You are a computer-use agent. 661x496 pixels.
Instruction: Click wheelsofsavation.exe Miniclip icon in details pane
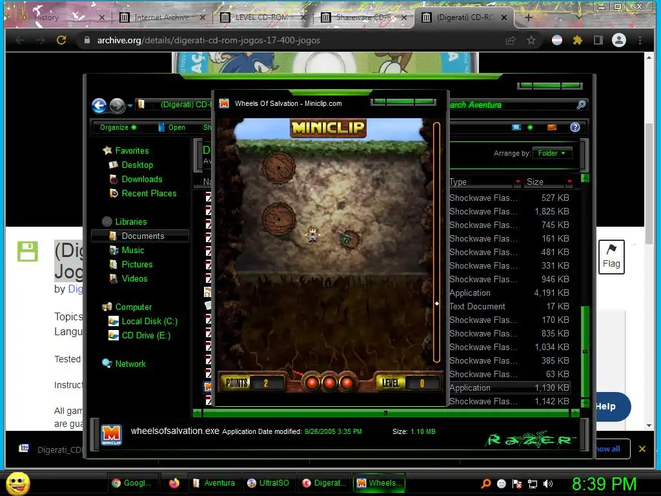tap(111, 435)
